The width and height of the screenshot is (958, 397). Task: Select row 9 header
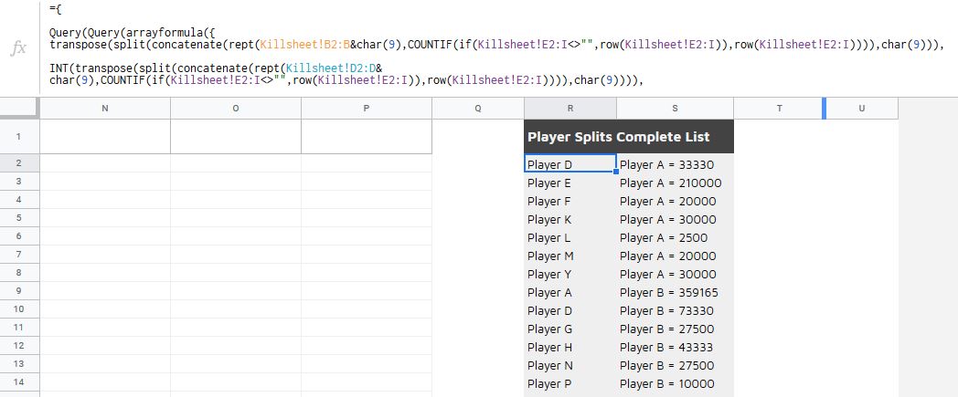coord(19,291)
